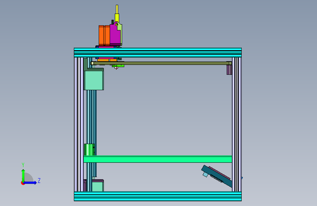317x206 pixels.
Task: Pick the right vertical aluminum post
Action: [237, 125]
